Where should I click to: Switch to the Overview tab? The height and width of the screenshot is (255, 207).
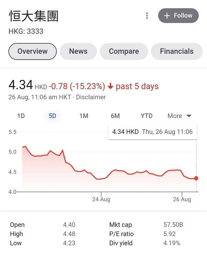click(32, 51)
